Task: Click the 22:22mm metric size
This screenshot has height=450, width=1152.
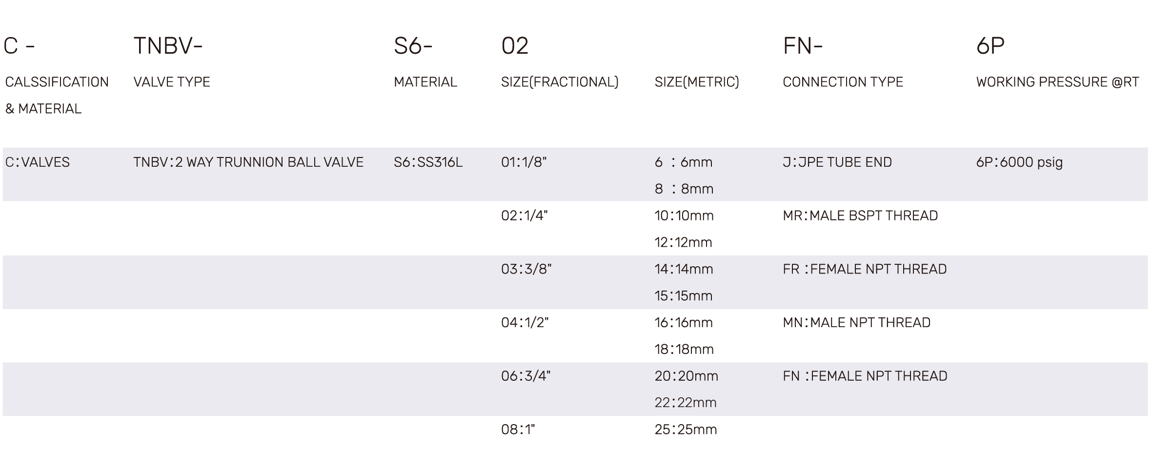Action: point(686,403)
